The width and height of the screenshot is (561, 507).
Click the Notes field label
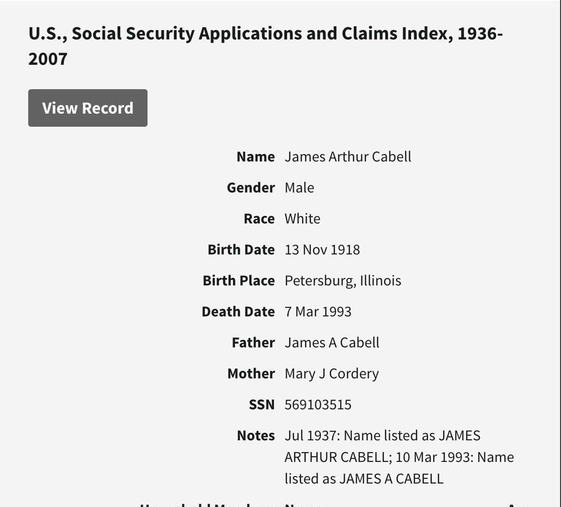(x=256, y=436)
